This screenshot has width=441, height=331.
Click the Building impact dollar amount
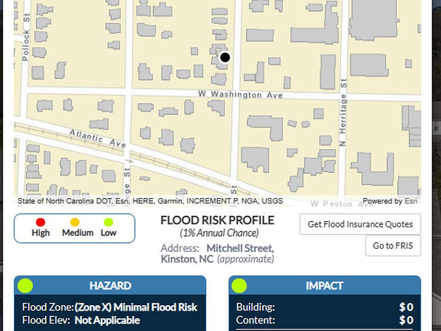pos(406,307)
